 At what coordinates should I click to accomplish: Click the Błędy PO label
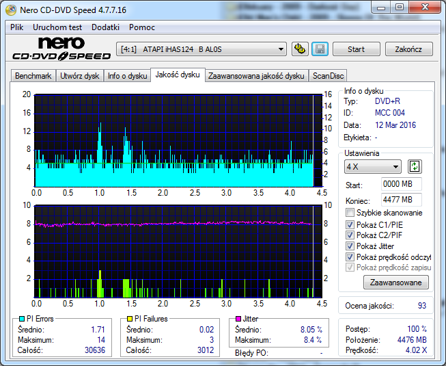point(251,353)
